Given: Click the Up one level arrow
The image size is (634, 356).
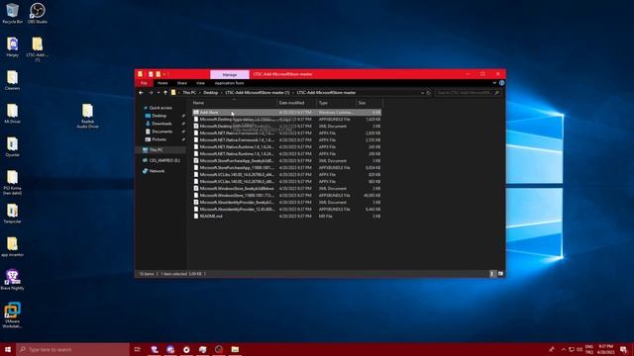Looking at the screenshot, I should 165,93.
